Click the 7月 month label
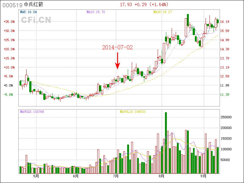This screenshot has height=183, width=244. [116, 176]
